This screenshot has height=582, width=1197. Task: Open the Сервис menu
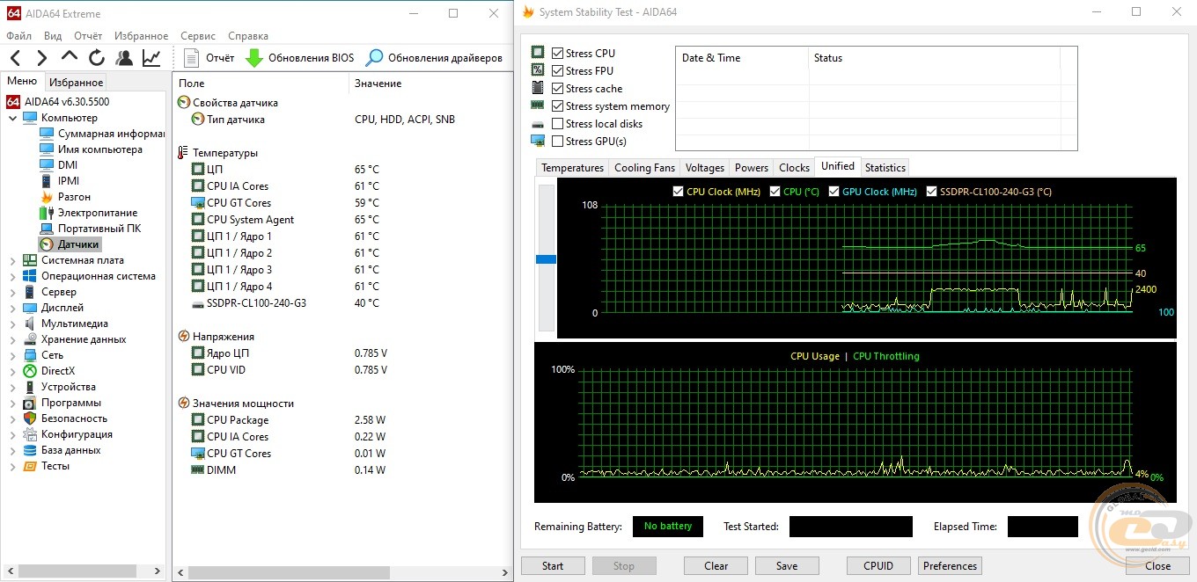tap(198, 36)
